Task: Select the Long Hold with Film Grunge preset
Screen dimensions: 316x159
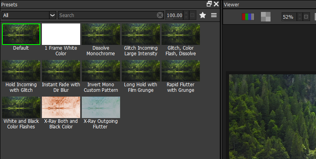Action: (141, 71)
